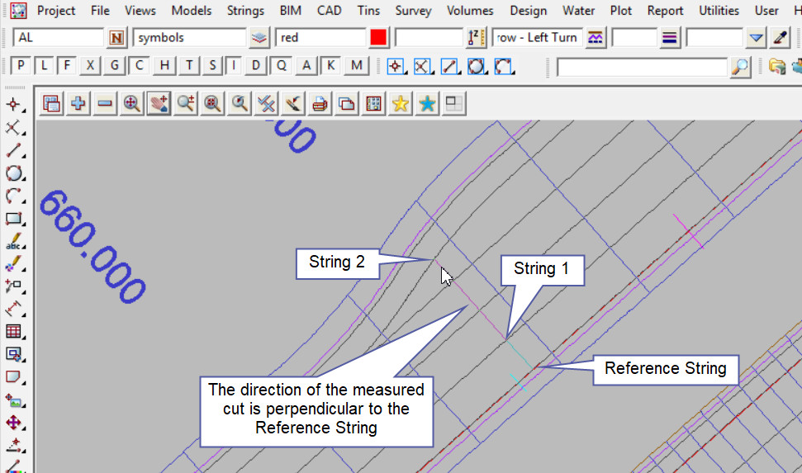Viewport: 802px width, 473px height.
Task: Select the CAD point tool in left sidebar
Action: (14, 106)
